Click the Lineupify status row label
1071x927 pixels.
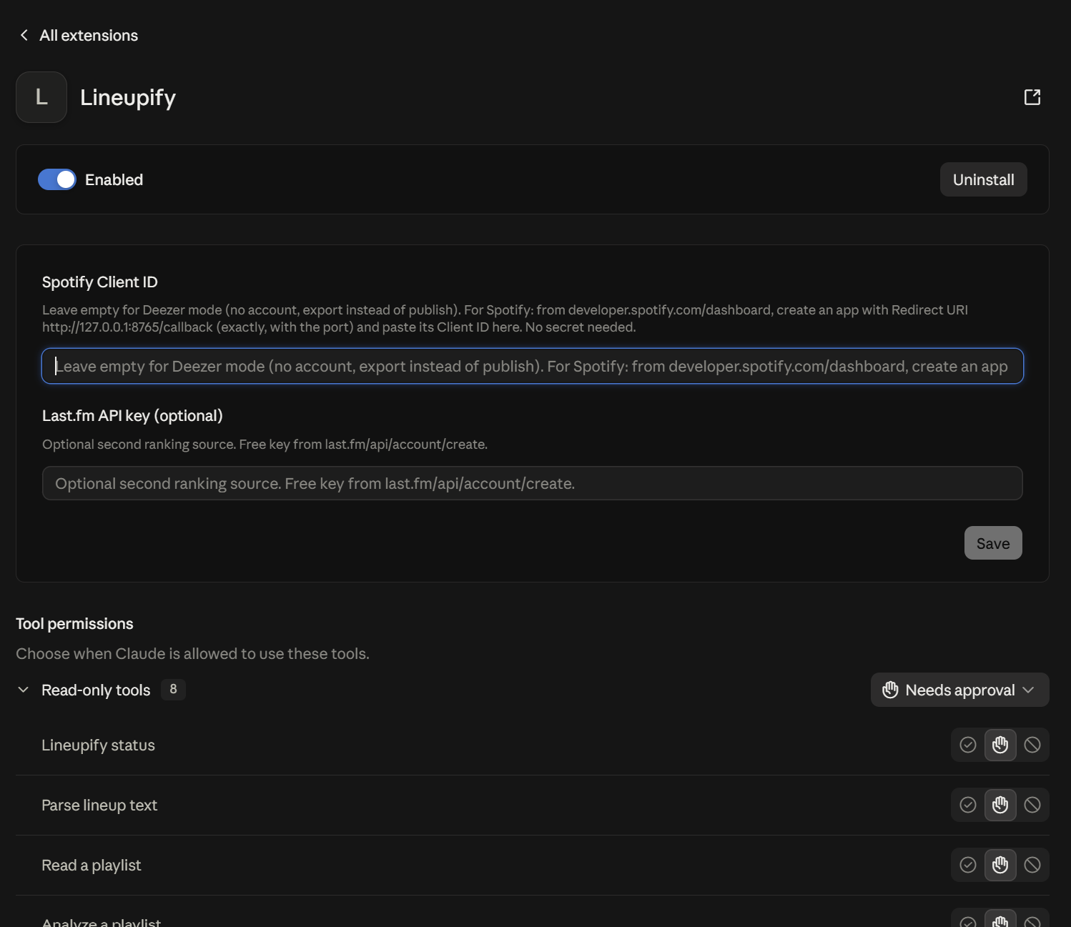(98, 745)
